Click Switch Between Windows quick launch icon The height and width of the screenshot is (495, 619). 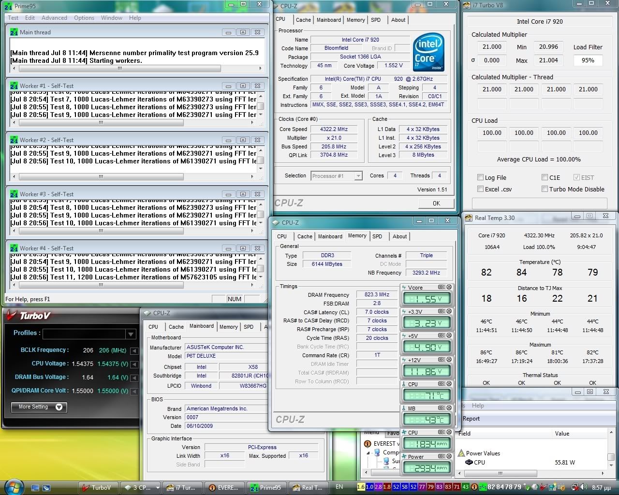46,488
